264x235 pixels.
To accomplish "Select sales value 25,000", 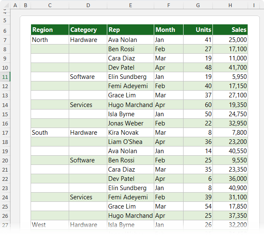I will click(x=230, y=40).
